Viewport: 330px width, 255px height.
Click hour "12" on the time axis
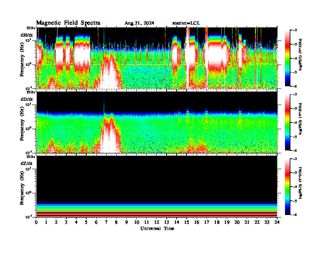pyautogui.click(x=157, y=222)
